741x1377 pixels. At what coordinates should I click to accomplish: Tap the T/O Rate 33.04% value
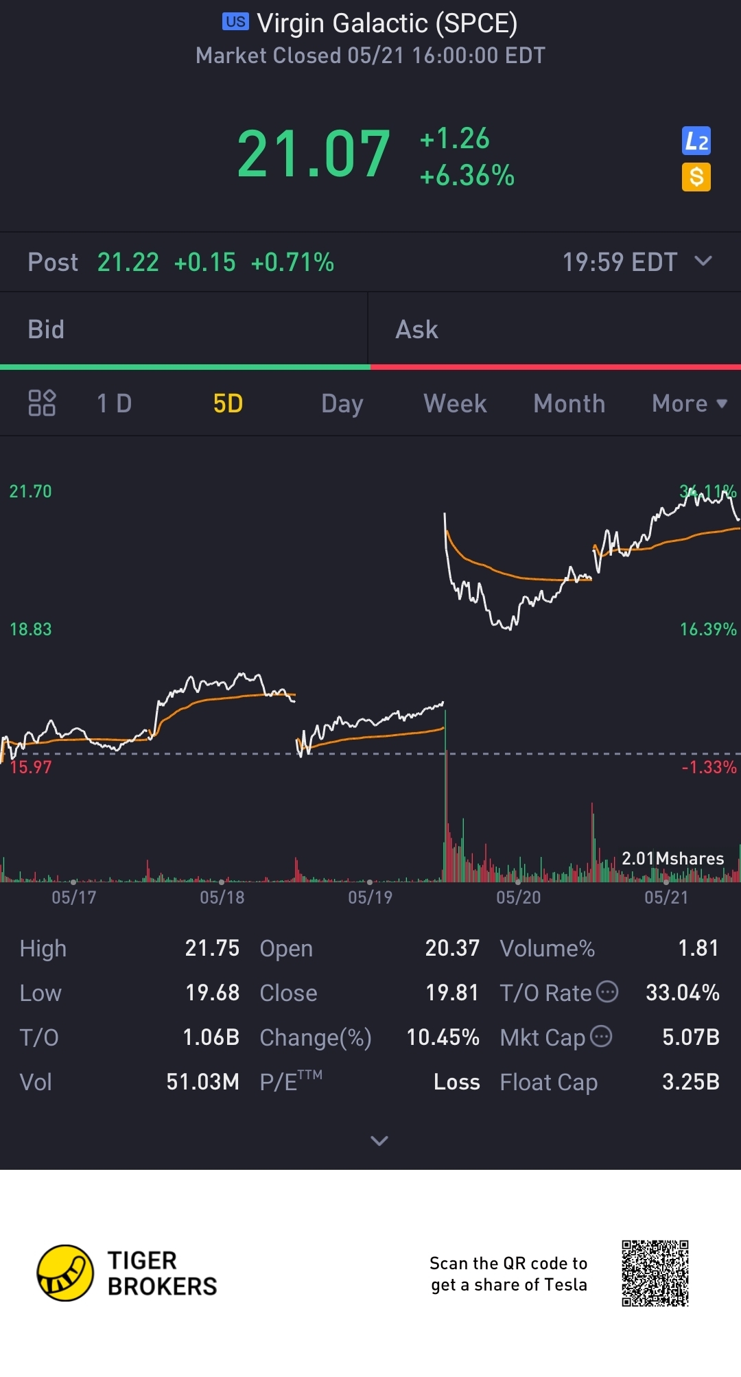click(683, 993)
